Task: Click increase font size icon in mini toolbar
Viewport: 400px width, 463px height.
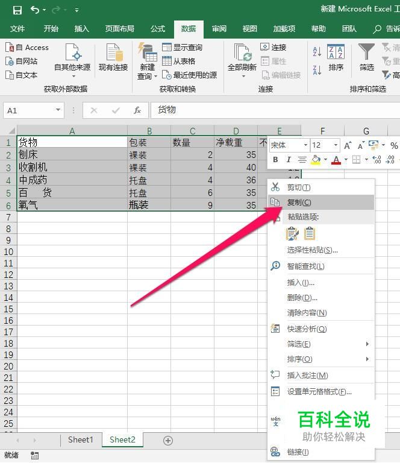Action: (348, 145)
